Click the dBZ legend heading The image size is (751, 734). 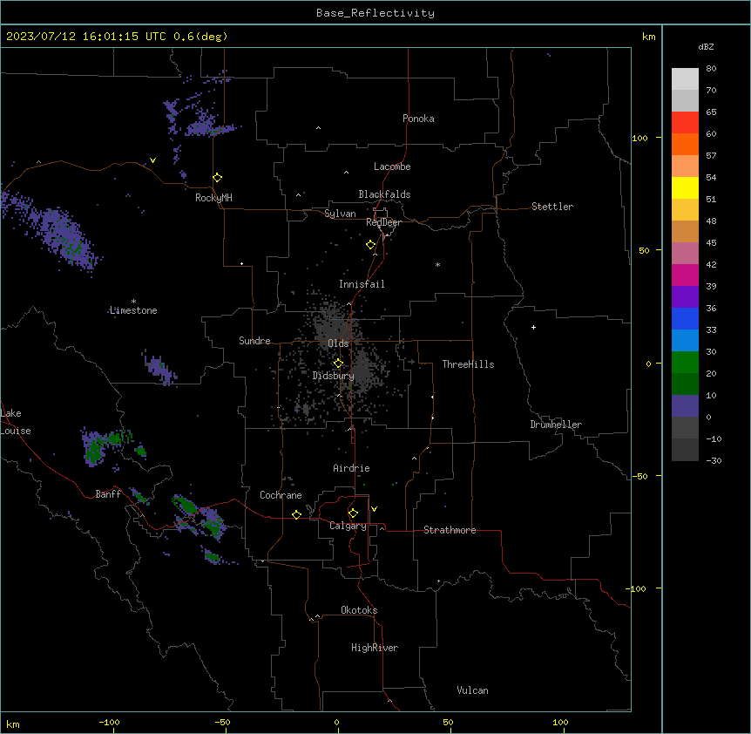coord(706,46)
